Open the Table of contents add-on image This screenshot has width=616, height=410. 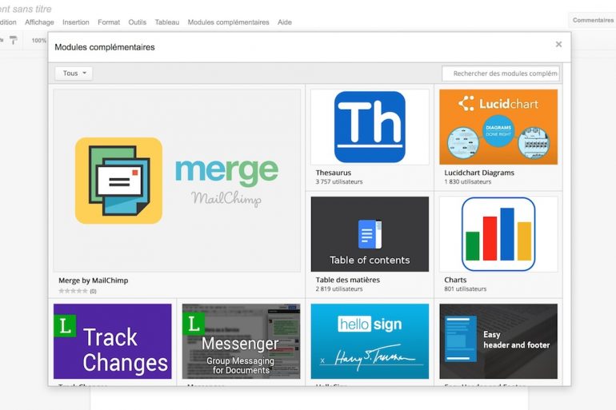tap(370, 234)
